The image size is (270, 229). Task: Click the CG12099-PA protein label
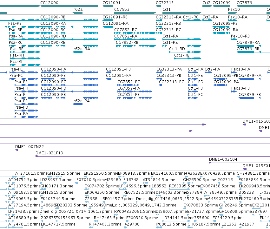click(226, 82)
